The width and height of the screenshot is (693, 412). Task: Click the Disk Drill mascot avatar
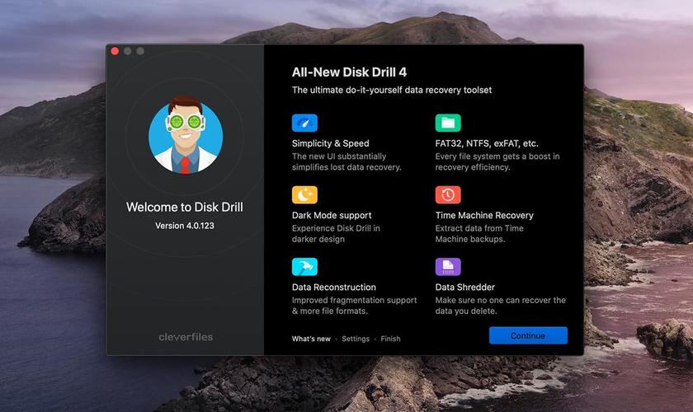click(186, 136)
